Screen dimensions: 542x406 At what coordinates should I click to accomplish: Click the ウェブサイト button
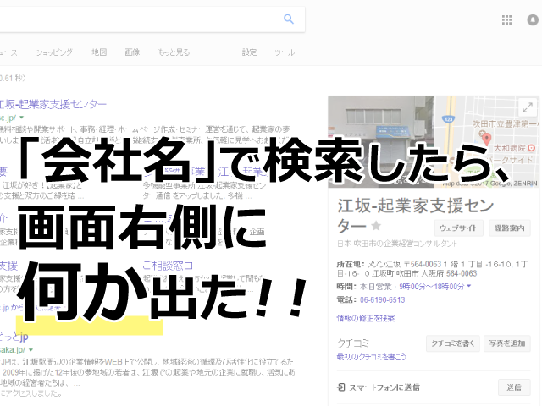point(458,228)
